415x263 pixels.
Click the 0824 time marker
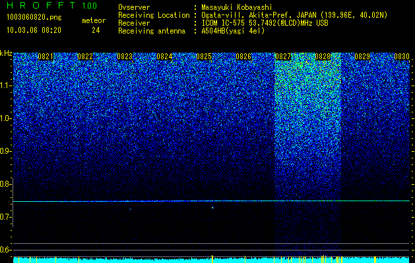tap(164, 57)
